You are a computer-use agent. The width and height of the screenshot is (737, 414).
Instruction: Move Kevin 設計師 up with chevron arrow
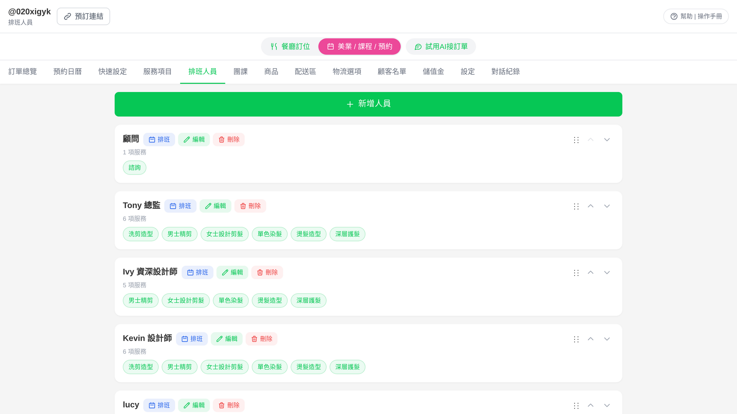point(590,339)
